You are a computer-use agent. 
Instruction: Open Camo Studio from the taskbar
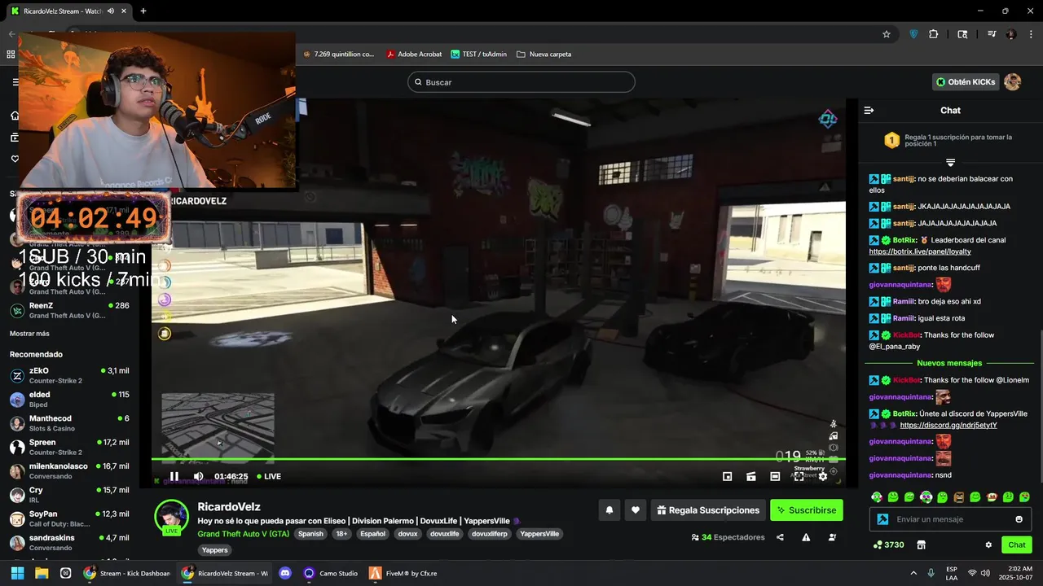[331, 573]
